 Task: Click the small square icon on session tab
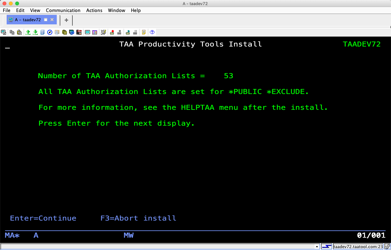click(x=45, y=20)
